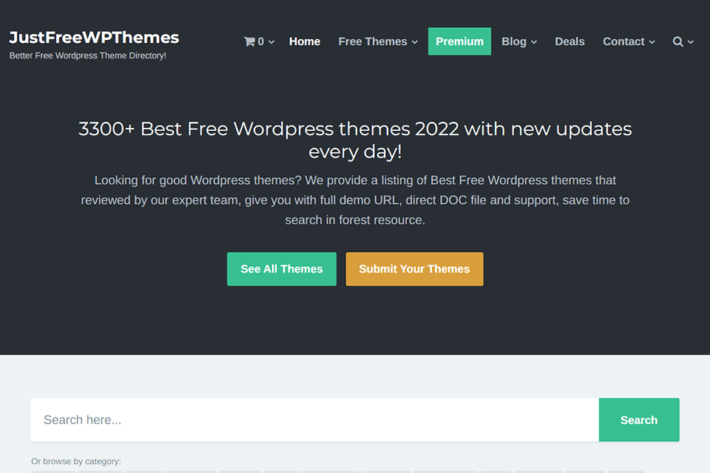Open the shopping cart icon
Viewport: 710px width, 473px height.
tap(249, 41)
